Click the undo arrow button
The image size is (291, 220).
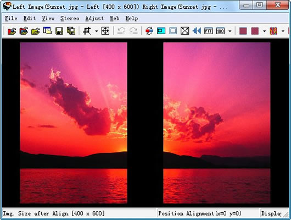(x=121, y=31)
